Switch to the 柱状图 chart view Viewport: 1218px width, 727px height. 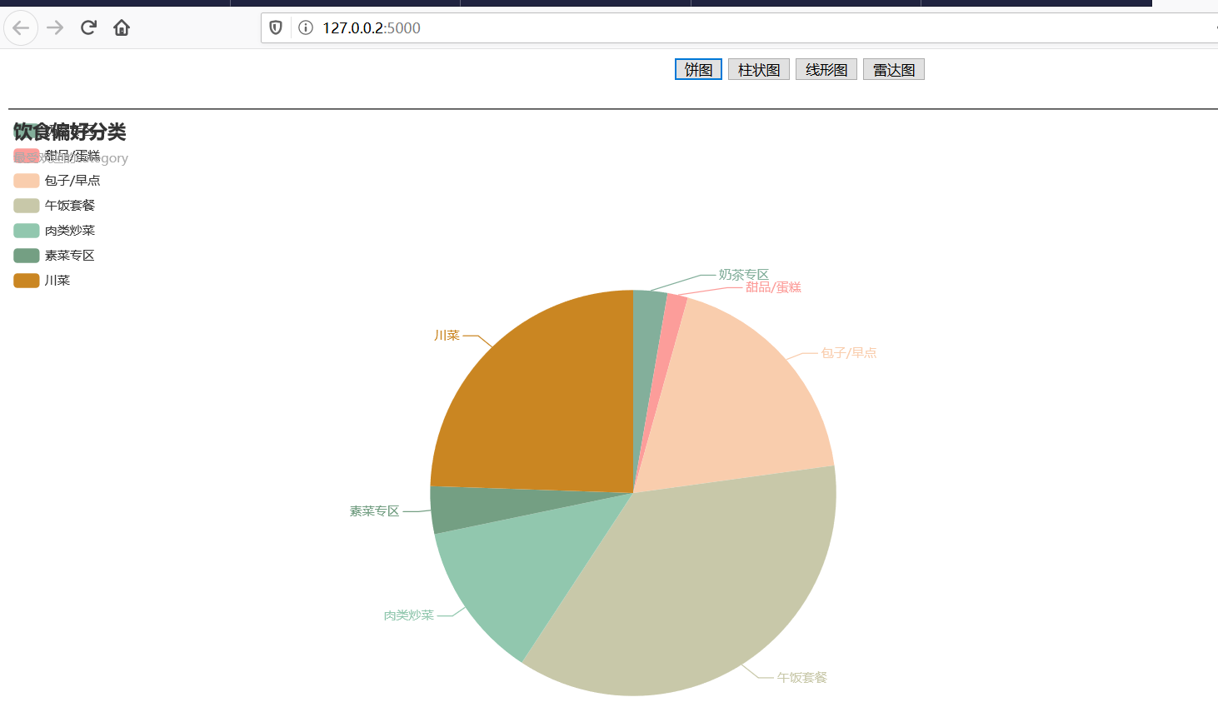click(x=758, y=68)
